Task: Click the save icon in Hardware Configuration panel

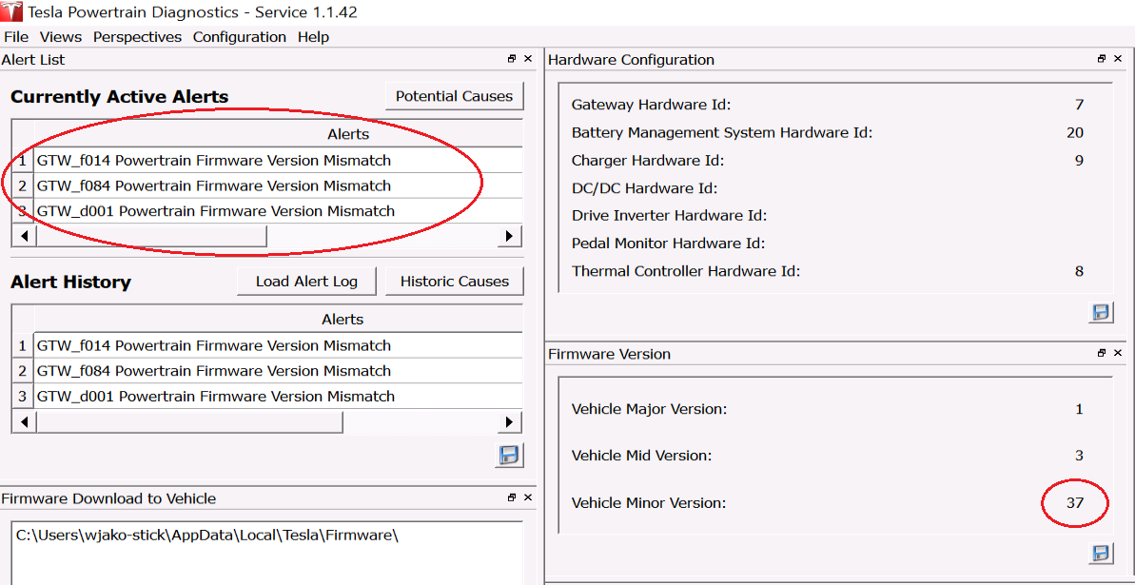Action: coord(1101,312)
